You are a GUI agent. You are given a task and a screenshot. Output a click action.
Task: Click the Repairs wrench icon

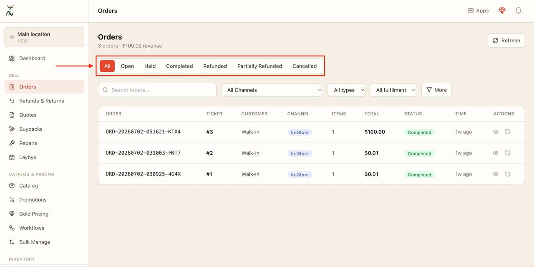point(12,143)
